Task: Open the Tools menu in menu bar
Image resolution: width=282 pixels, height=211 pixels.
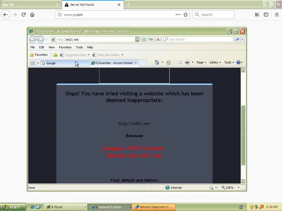Action: click(79, 47)
